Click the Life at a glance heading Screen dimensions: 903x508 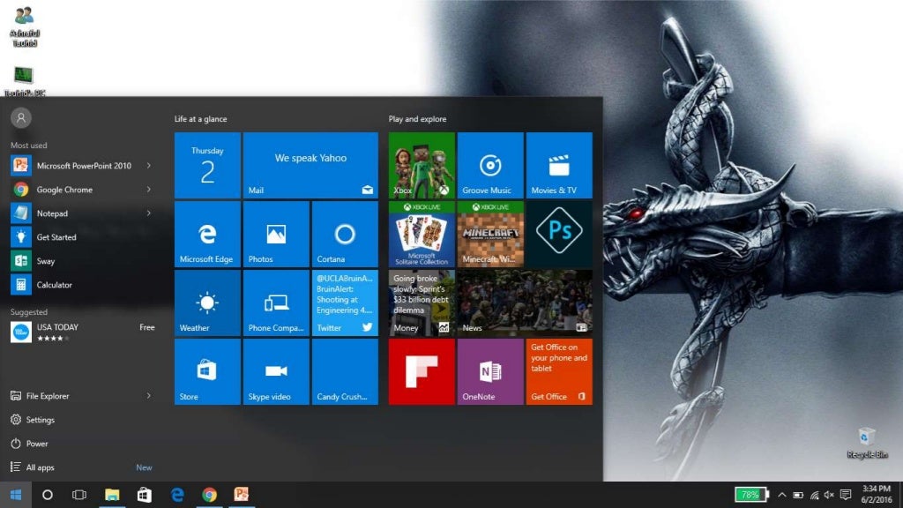point(200,119)
